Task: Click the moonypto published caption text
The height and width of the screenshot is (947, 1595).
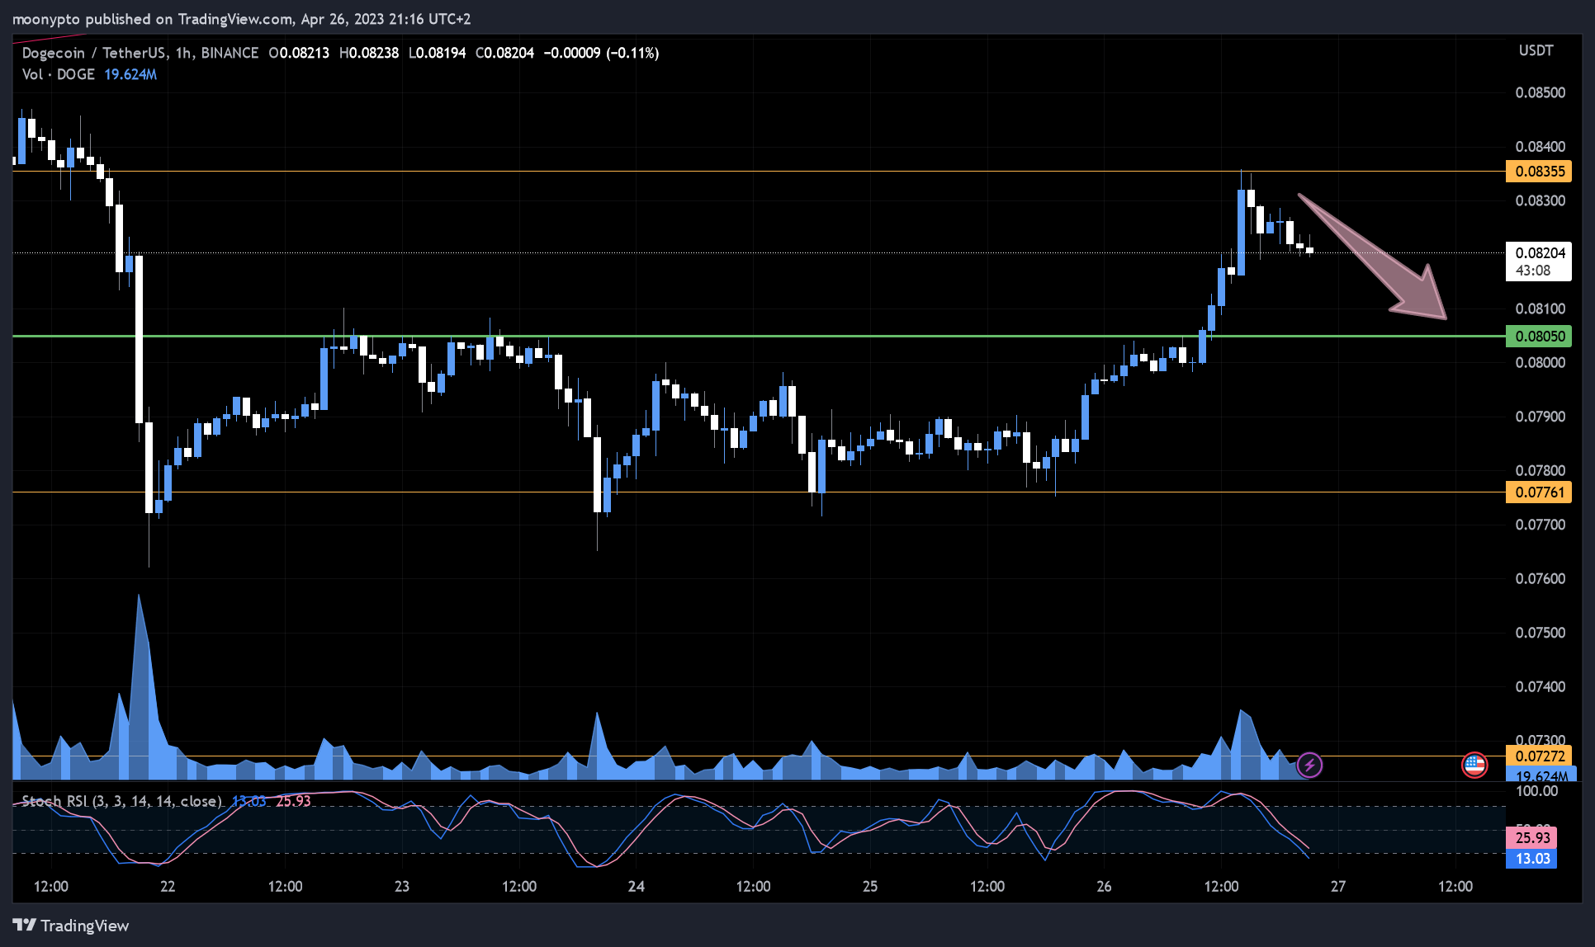Action: click(x=241, y=19)
